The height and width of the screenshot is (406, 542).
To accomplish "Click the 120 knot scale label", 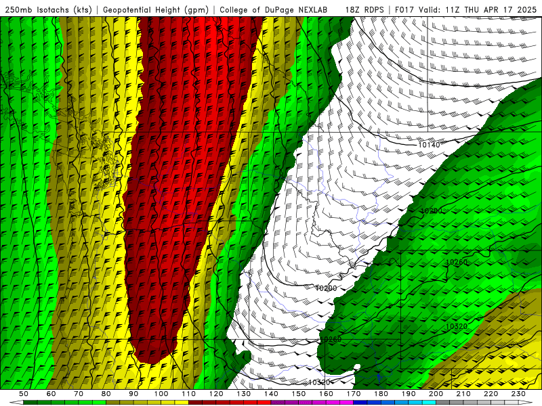I will (x=216, y=394).
